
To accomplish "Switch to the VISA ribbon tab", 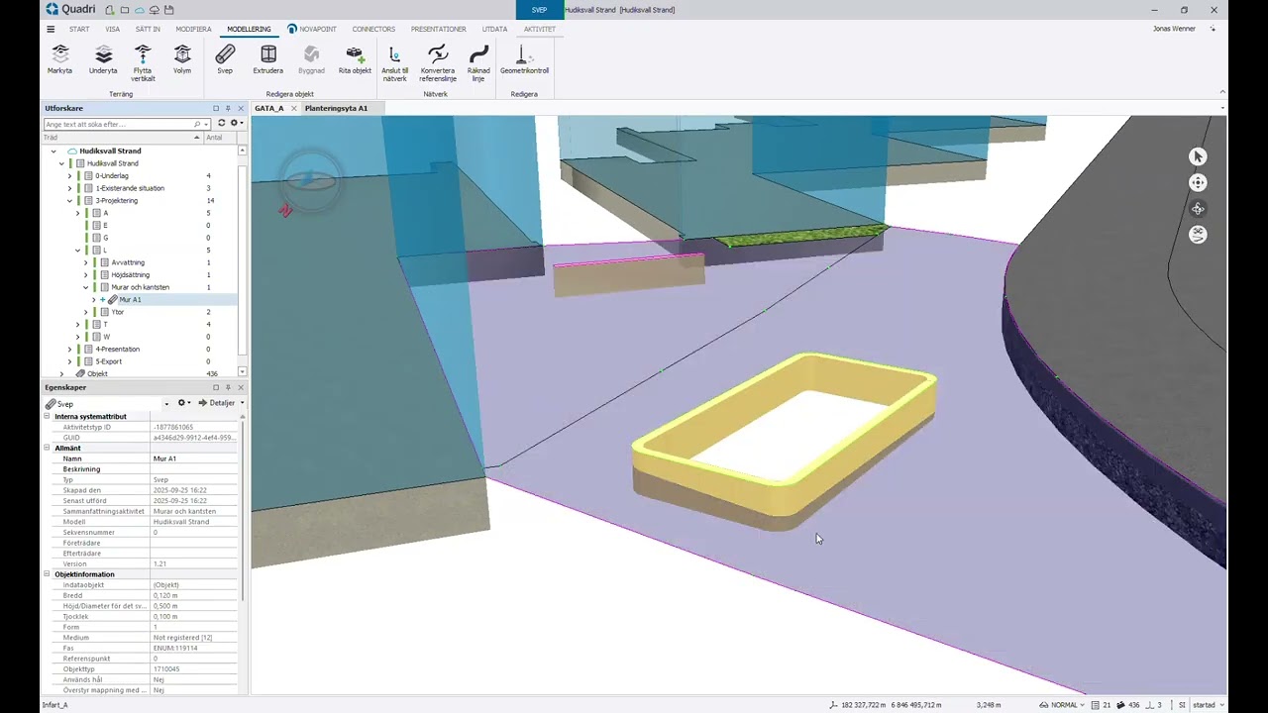I will 113,29.
